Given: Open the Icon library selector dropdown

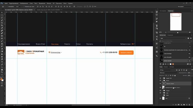Looking at the screenshot, I should 173,38.
